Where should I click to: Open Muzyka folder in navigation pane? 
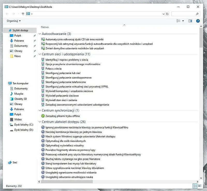(x=19, y=94)
